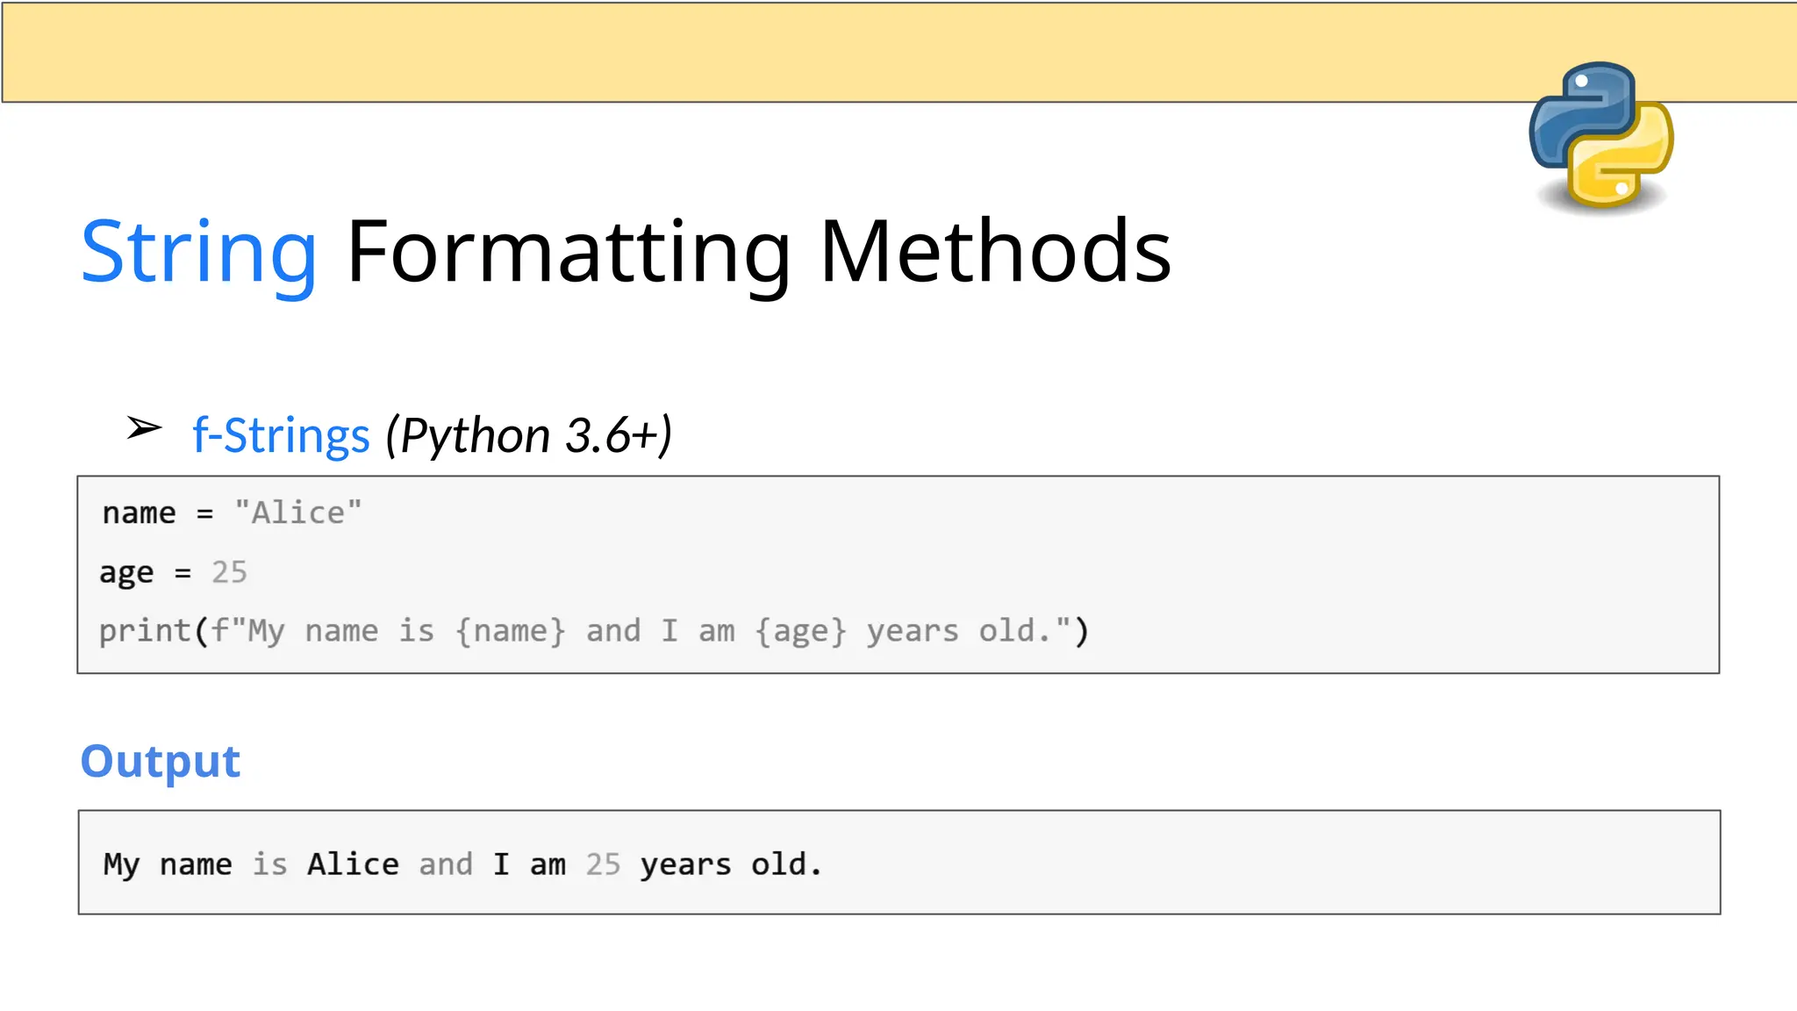Click the variable "name" in first code line
1797x1011 pixels.
[x=139, y=513]
